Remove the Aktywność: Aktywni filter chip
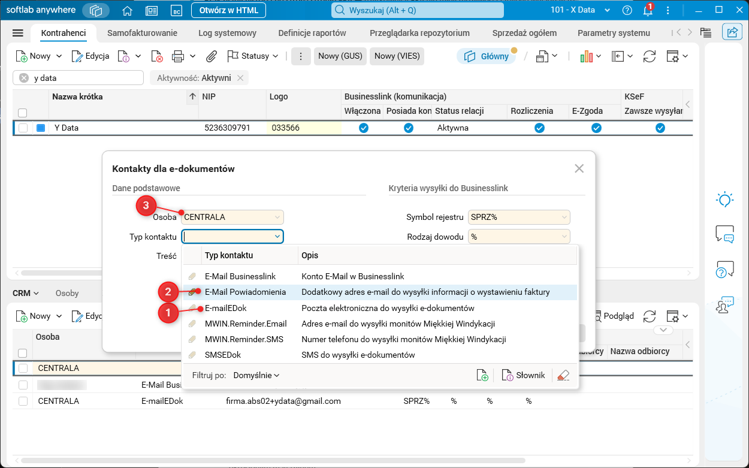 240,78
